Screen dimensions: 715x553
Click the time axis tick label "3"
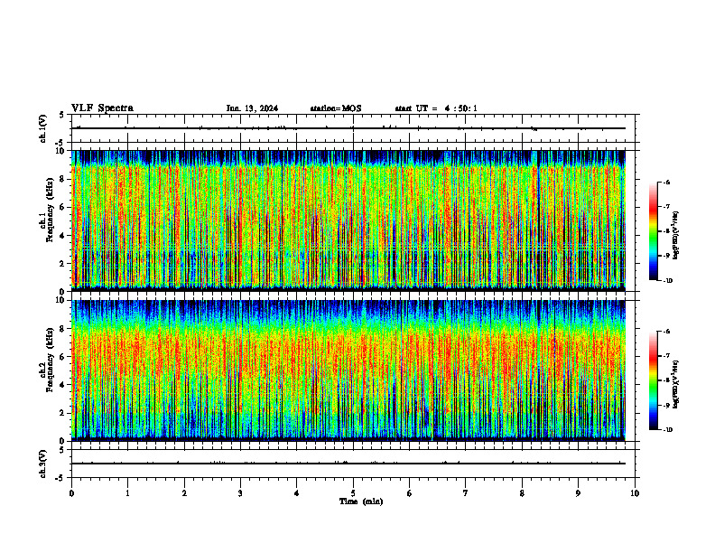click(240, 493)
